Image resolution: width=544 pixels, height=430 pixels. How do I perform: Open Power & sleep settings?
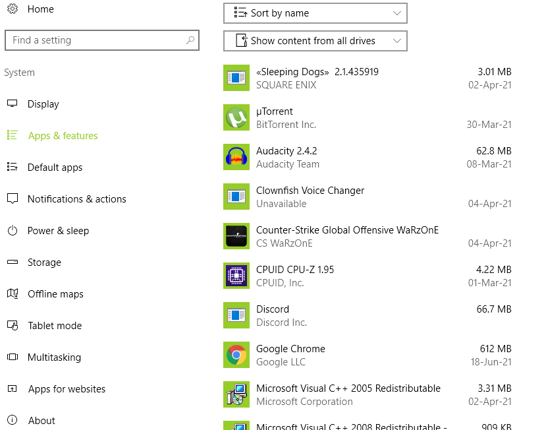coord(58,231)
